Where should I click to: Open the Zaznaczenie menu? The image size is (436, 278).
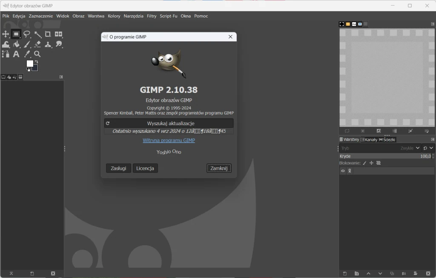tap(40, 16)
